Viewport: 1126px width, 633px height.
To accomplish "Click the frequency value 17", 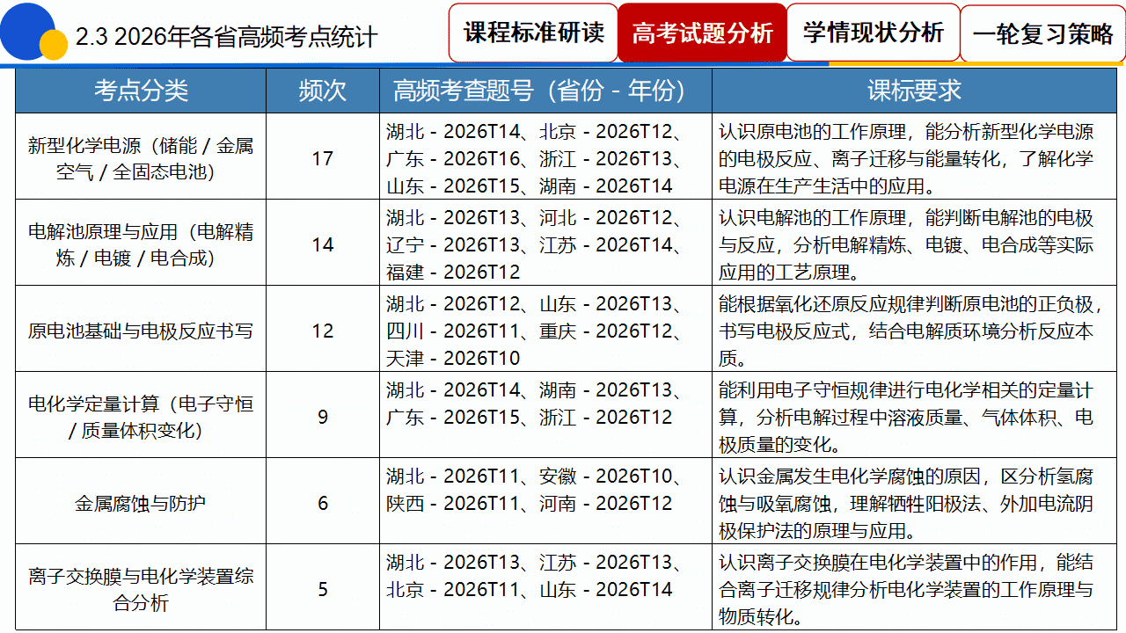I will [x=323, y=158].
